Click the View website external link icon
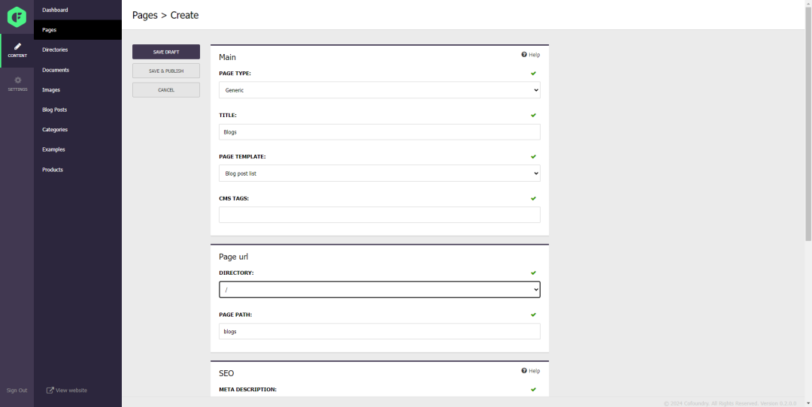812x407 pixels. pyautogui.click(x=50, y=390)
